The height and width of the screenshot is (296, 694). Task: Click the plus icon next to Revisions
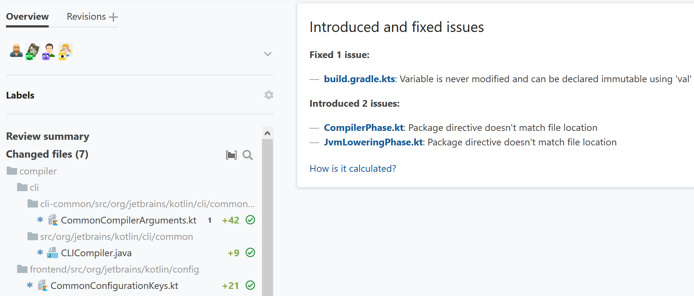tap(113, 17)
